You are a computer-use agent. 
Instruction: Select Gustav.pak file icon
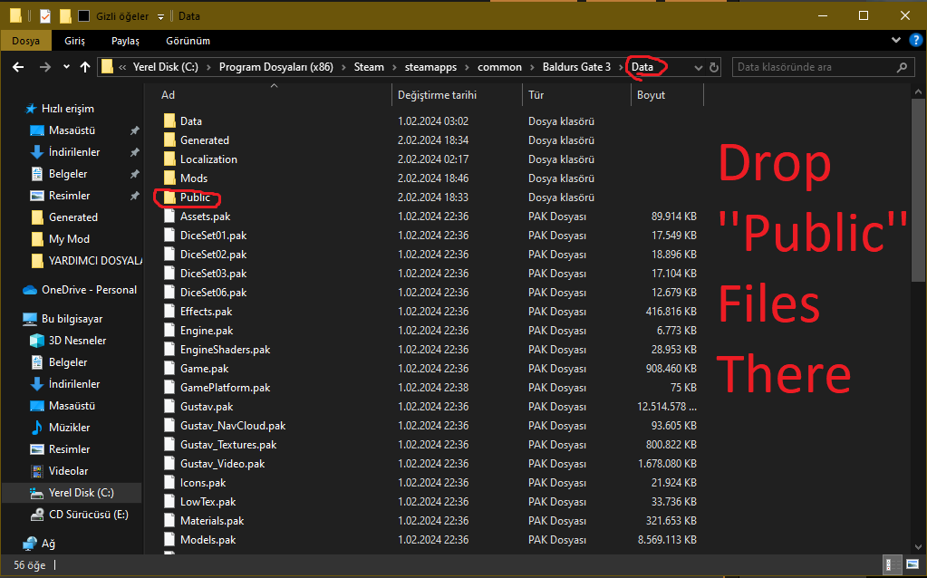169,407
